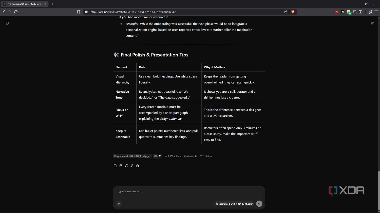
Task: Bookmark this page in the address bar
Action: pyautogui.click(x=79, y=12)
